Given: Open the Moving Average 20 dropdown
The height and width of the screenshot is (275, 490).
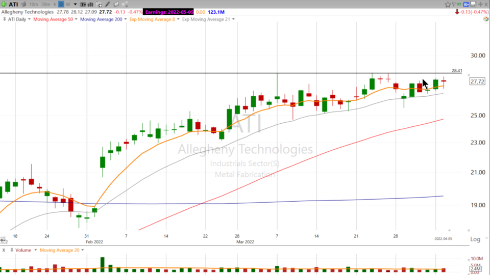Looking at the screenshot, I should (x=83, y=250).
